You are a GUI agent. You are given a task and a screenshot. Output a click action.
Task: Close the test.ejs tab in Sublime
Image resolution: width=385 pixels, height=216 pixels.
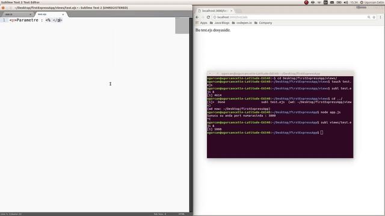(x=63, y=14)
